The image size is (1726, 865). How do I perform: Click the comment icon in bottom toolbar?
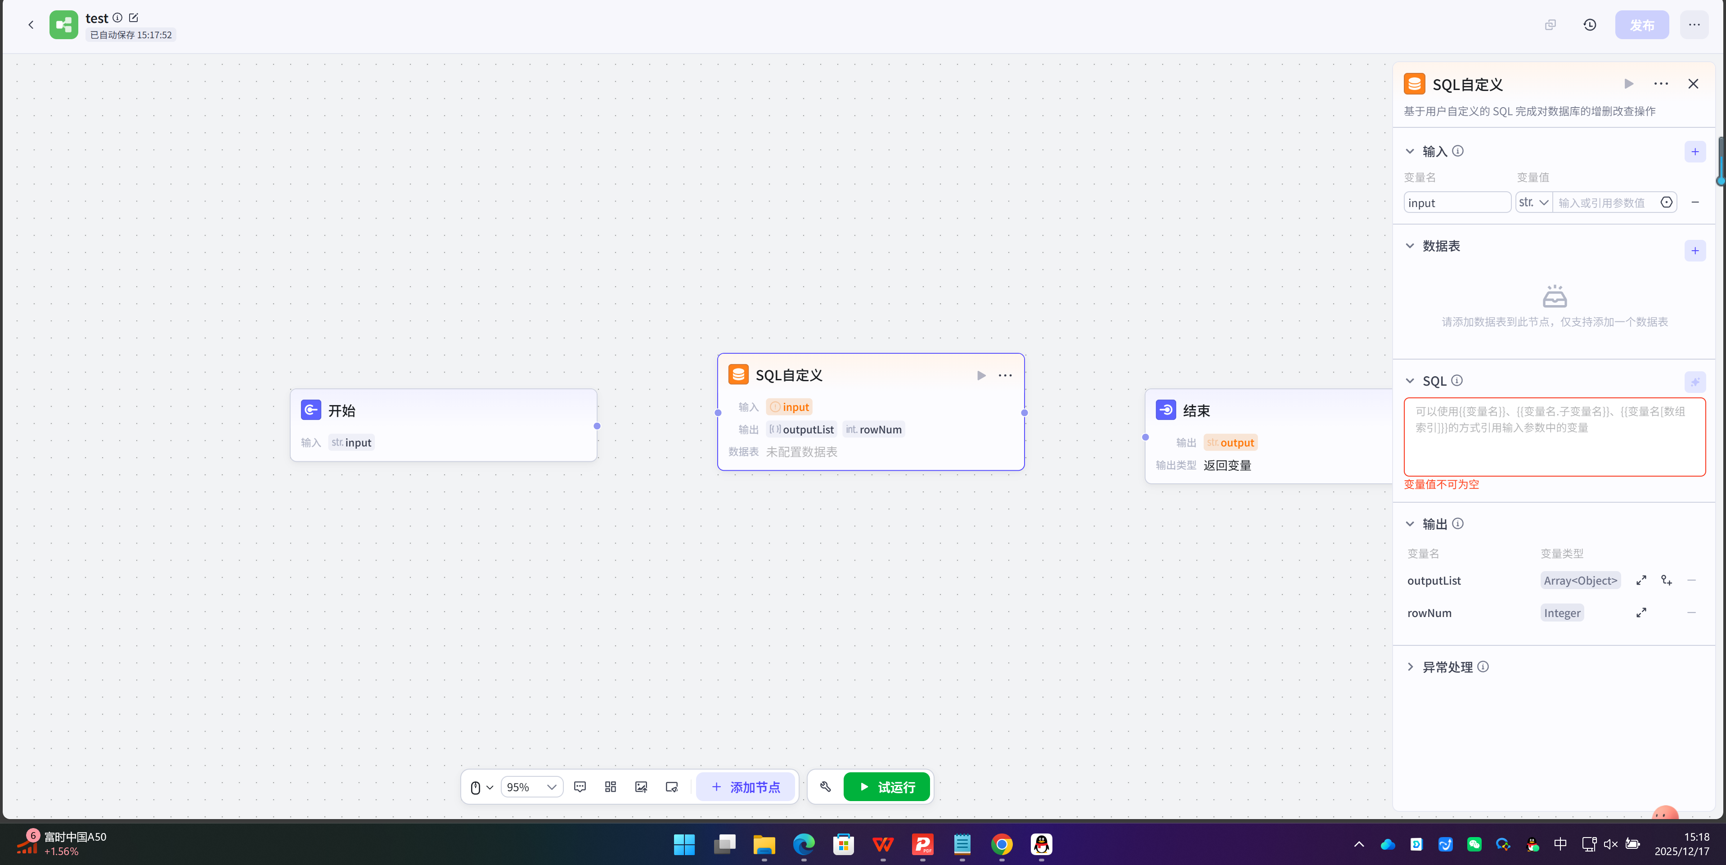580,787
